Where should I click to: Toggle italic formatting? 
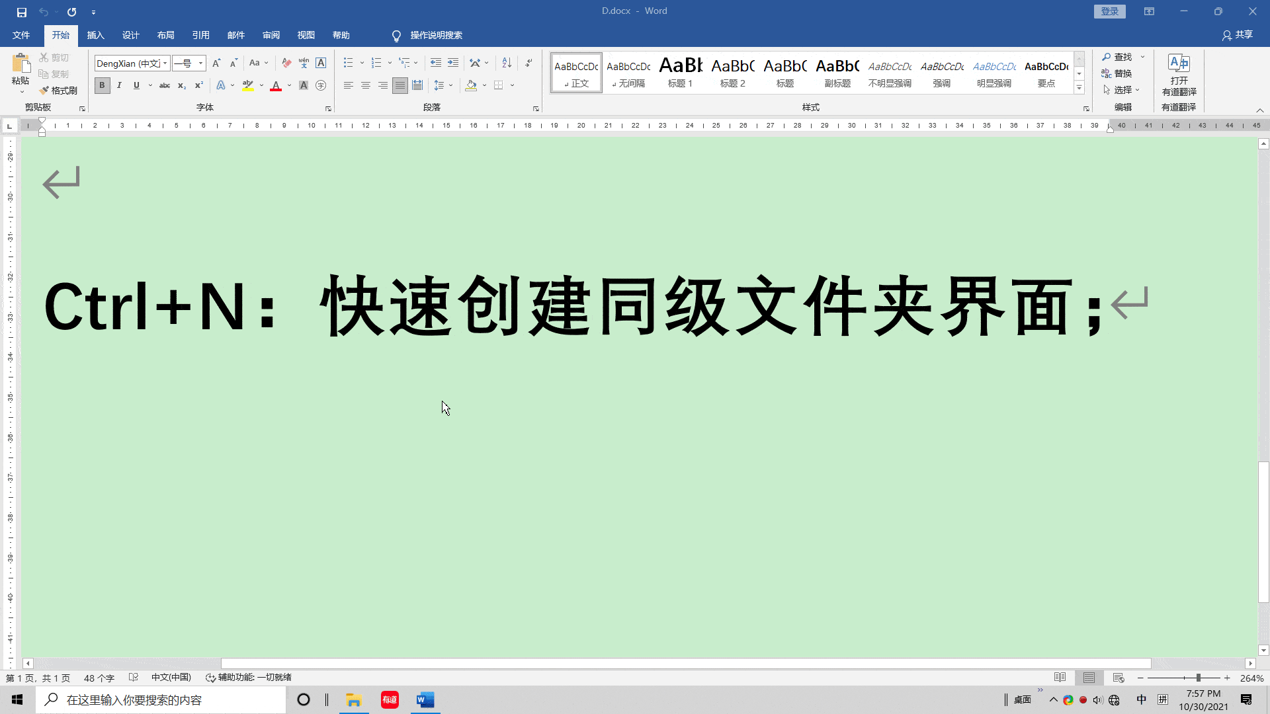coord(119,85)
